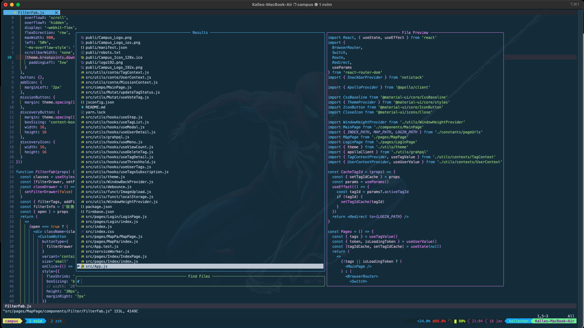
Task: Select src/pages/MapPa/MapPage.js result
Action: click(x=114, y=237)
